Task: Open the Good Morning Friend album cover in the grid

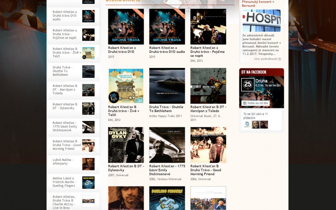Action: [208, 145]
